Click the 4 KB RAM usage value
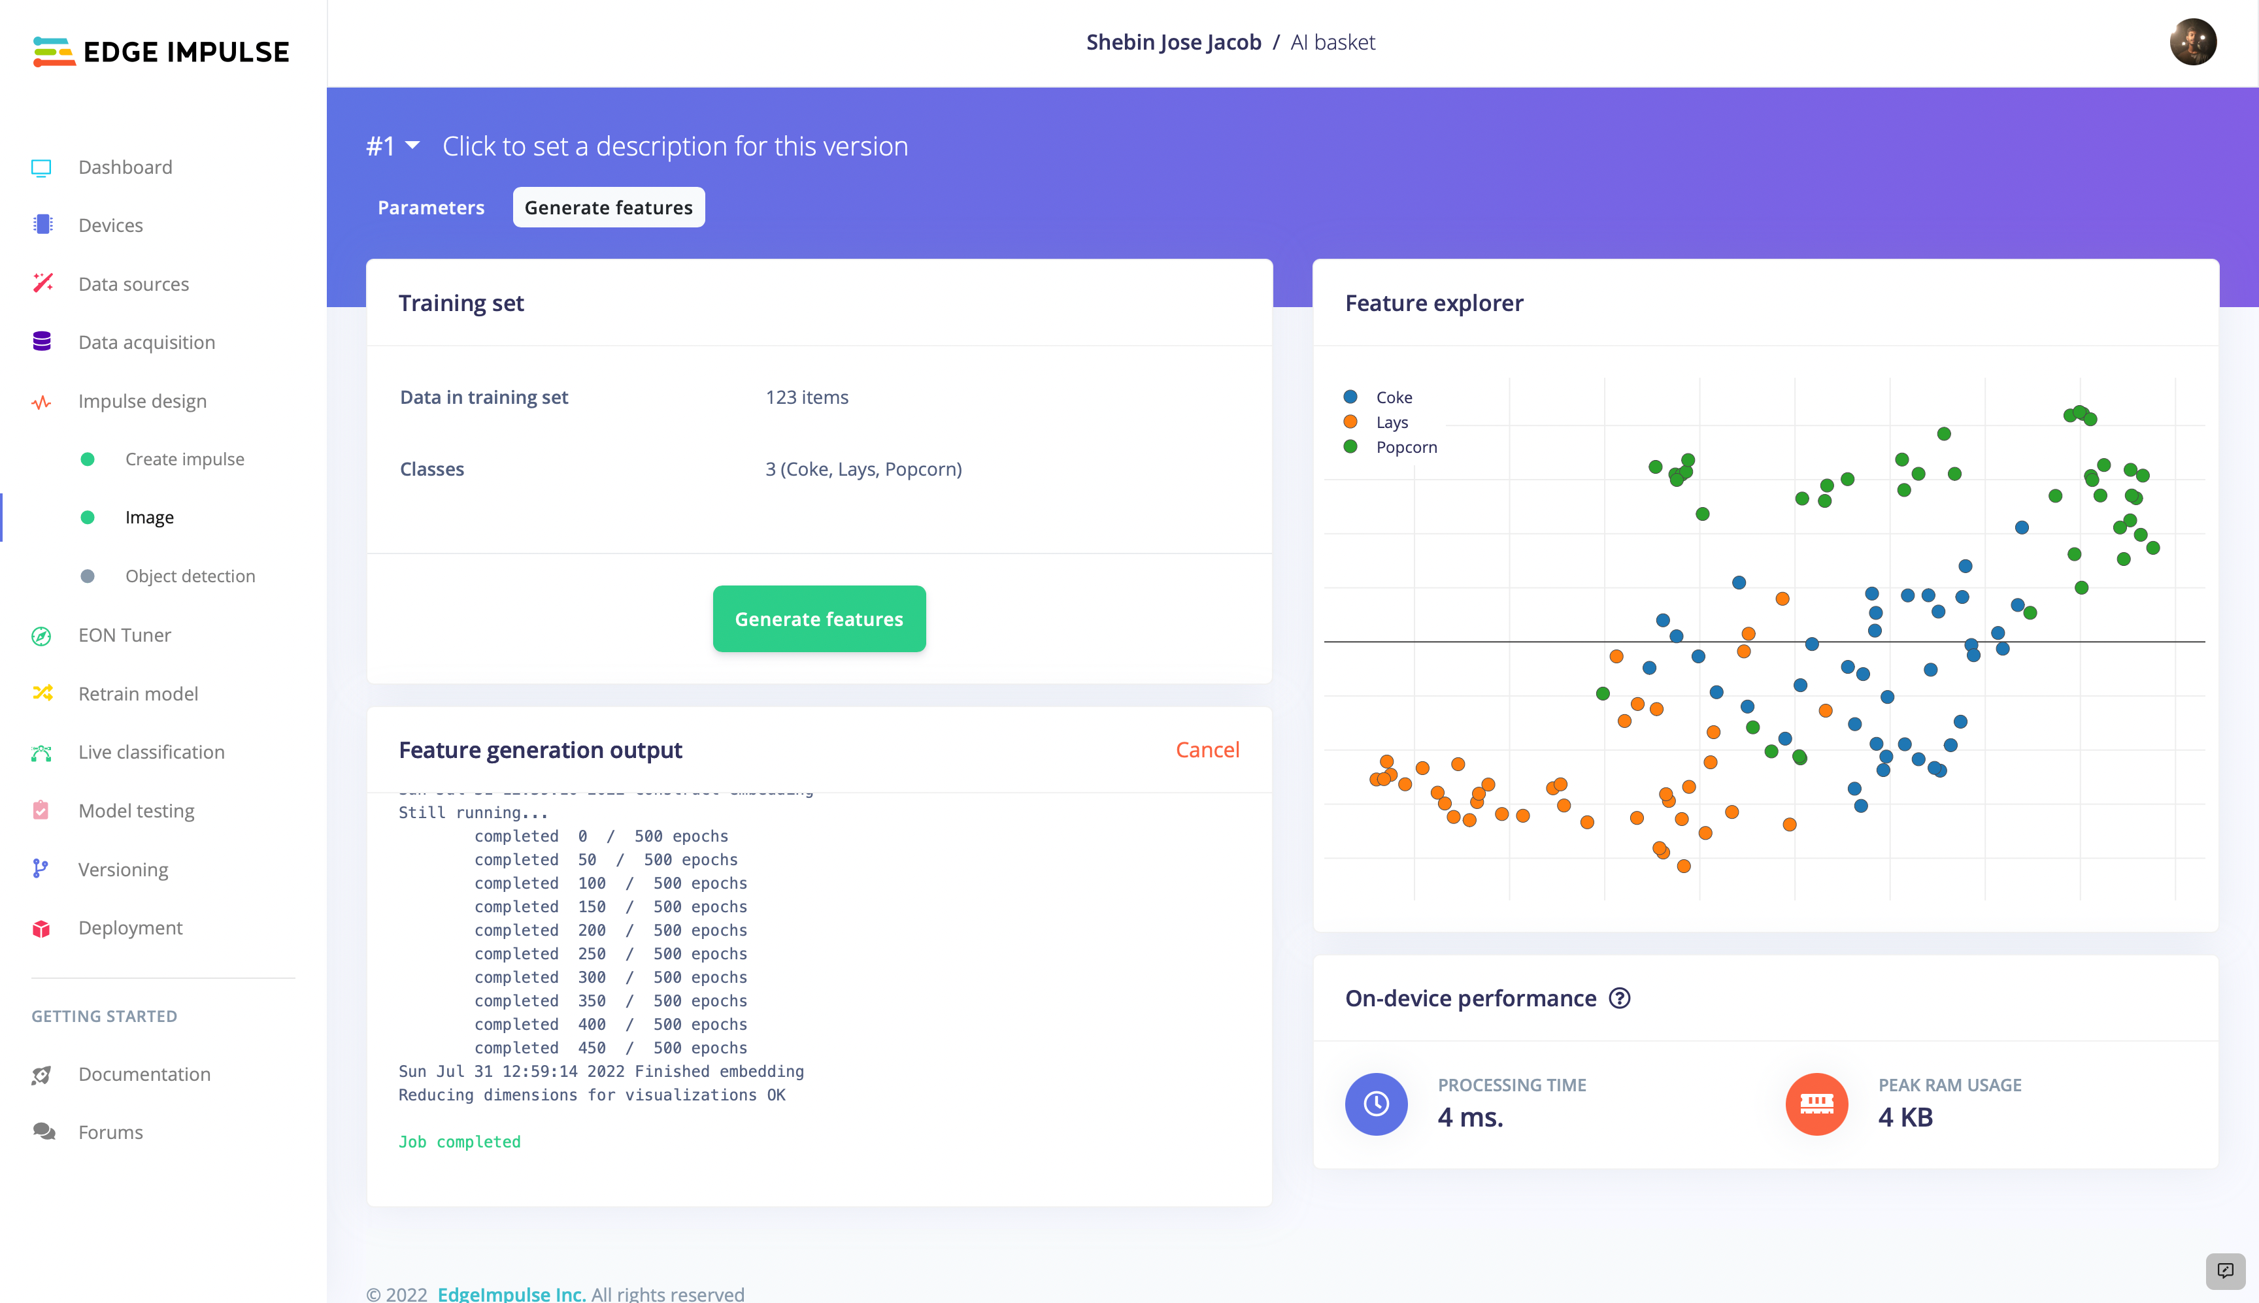The image size is (2259, 1303). click(1905, 1117)
